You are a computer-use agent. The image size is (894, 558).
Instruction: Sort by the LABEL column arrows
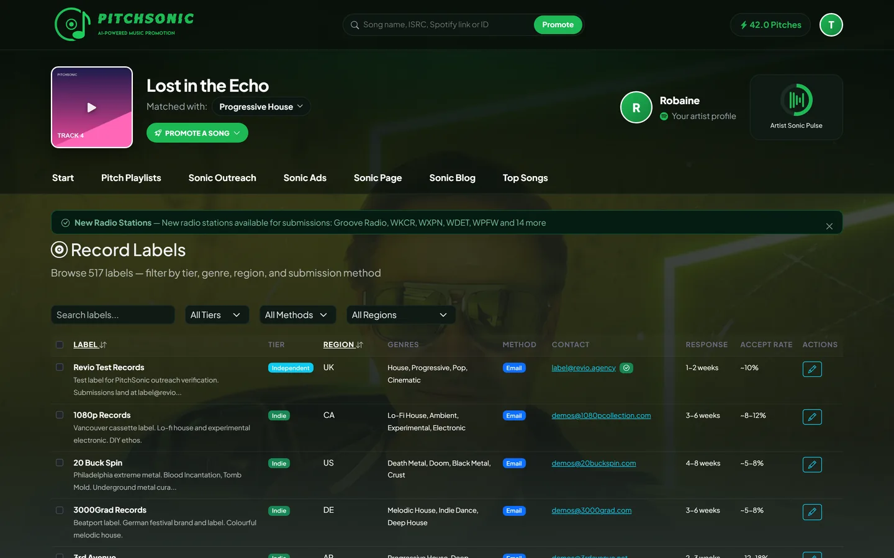[103, 345]
